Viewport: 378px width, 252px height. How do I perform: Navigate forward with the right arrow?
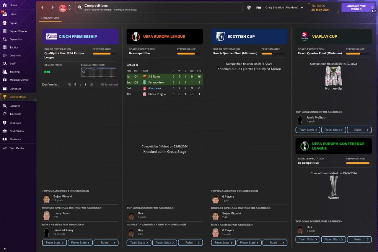53,8
